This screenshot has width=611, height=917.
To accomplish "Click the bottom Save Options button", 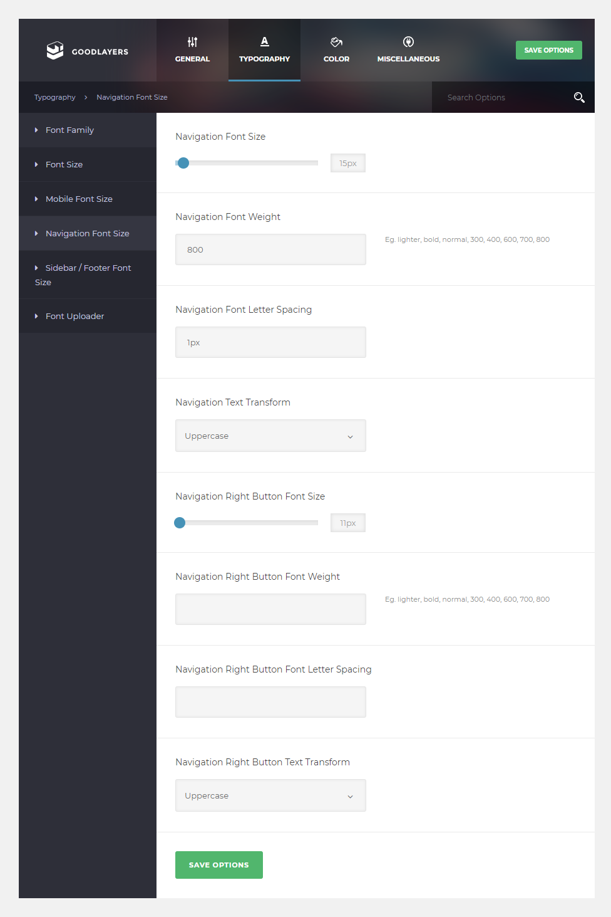I will coord(218,865).
